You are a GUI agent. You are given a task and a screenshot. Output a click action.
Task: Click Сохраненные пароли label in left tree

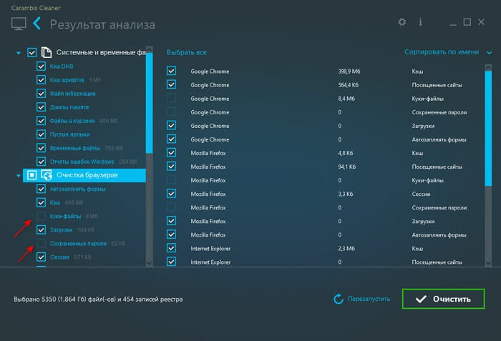coord(78,243)
